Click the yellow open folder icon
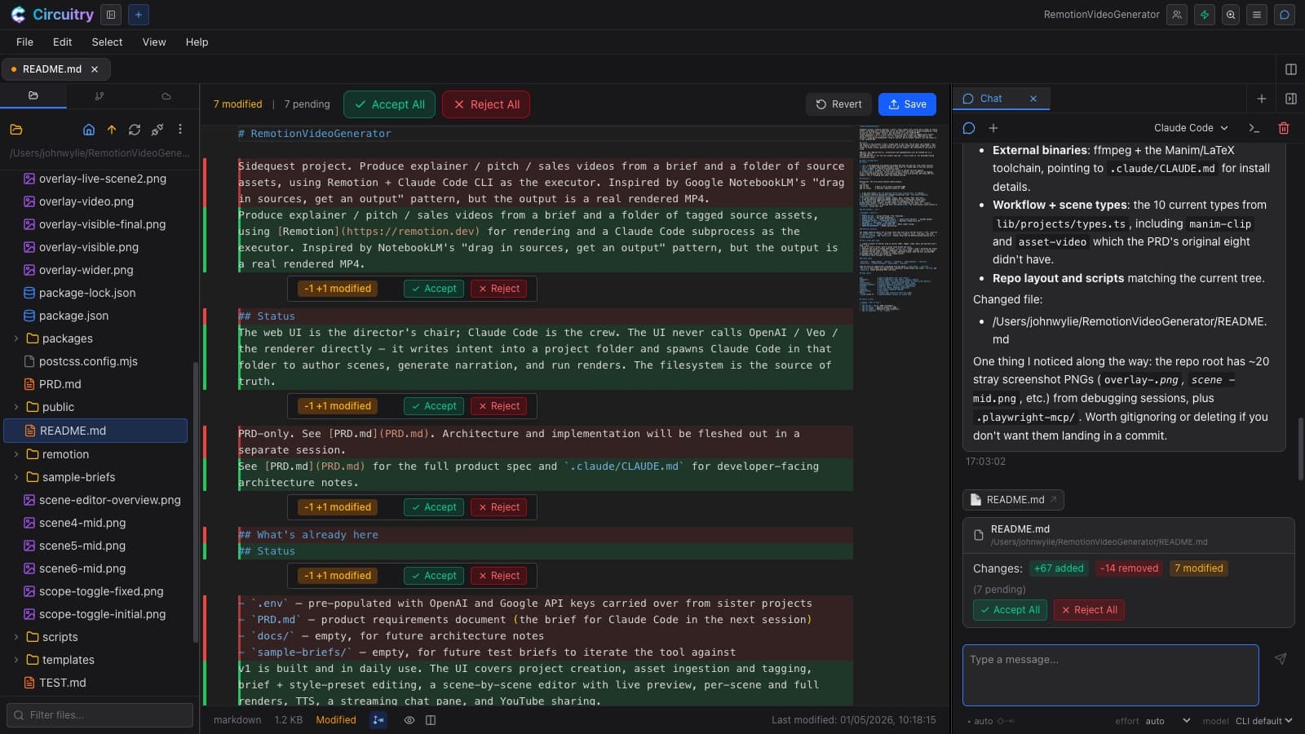 pos(16,129)
